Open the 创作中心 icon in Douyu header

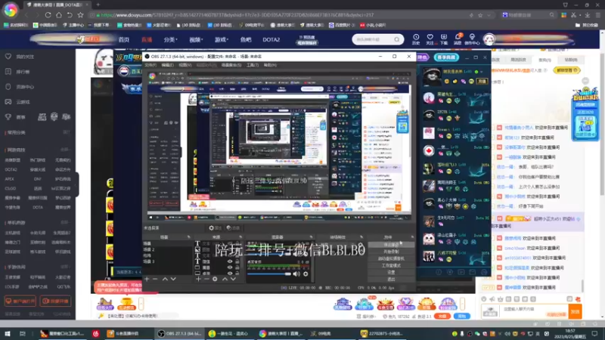point(472,39)
